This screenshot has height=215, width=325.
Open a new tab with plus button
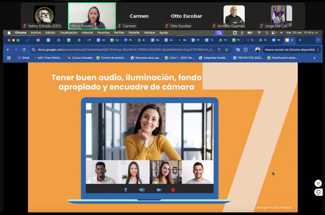pyautogui.click(x=300, y=40)
